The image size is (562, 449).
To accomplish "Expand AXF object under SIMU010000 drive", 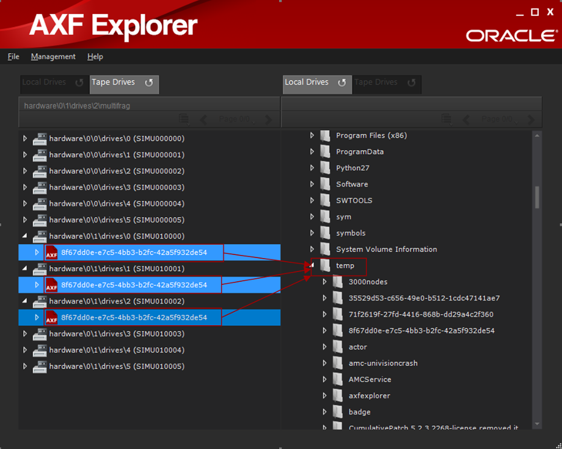I will click(x=37, y=253).
